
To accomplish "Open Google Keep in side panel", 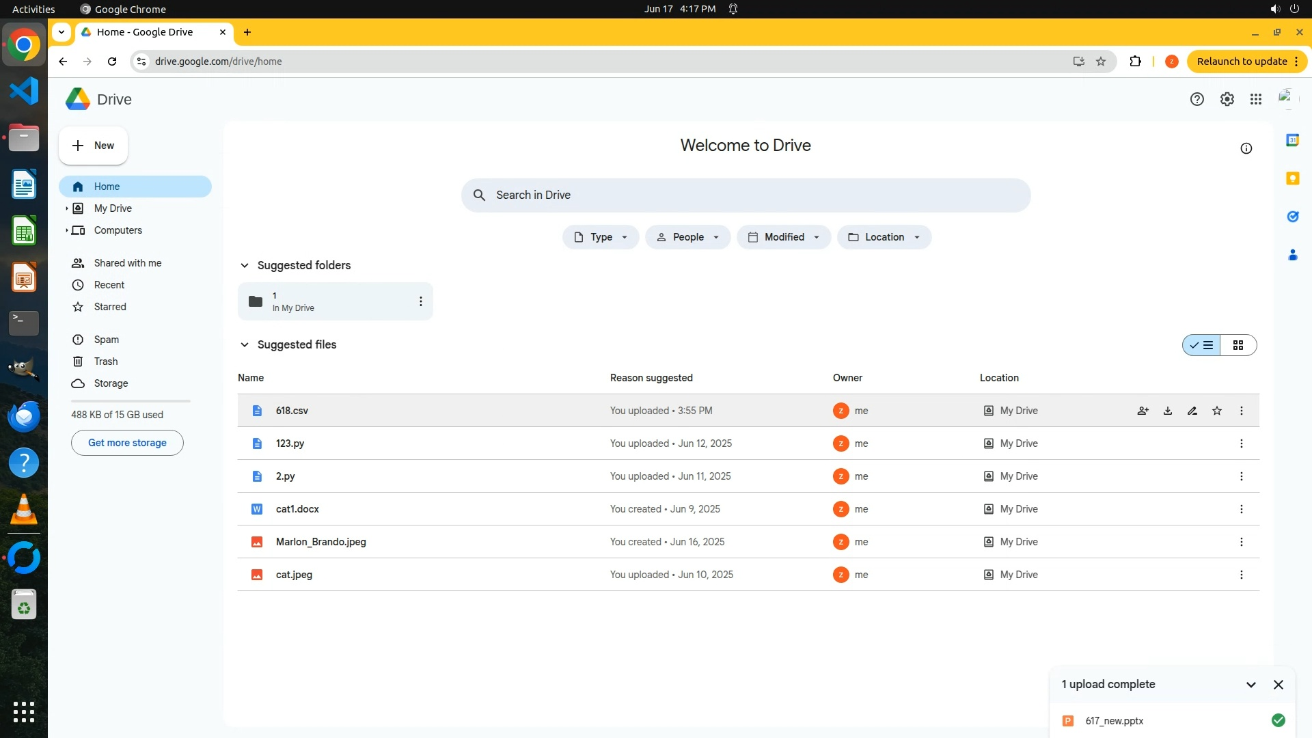I will (x=1292, y=178).
